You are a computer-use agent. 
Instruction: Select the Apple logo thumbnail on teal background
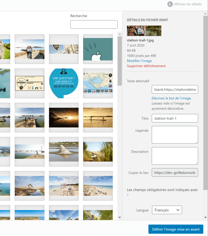(98, 49)
